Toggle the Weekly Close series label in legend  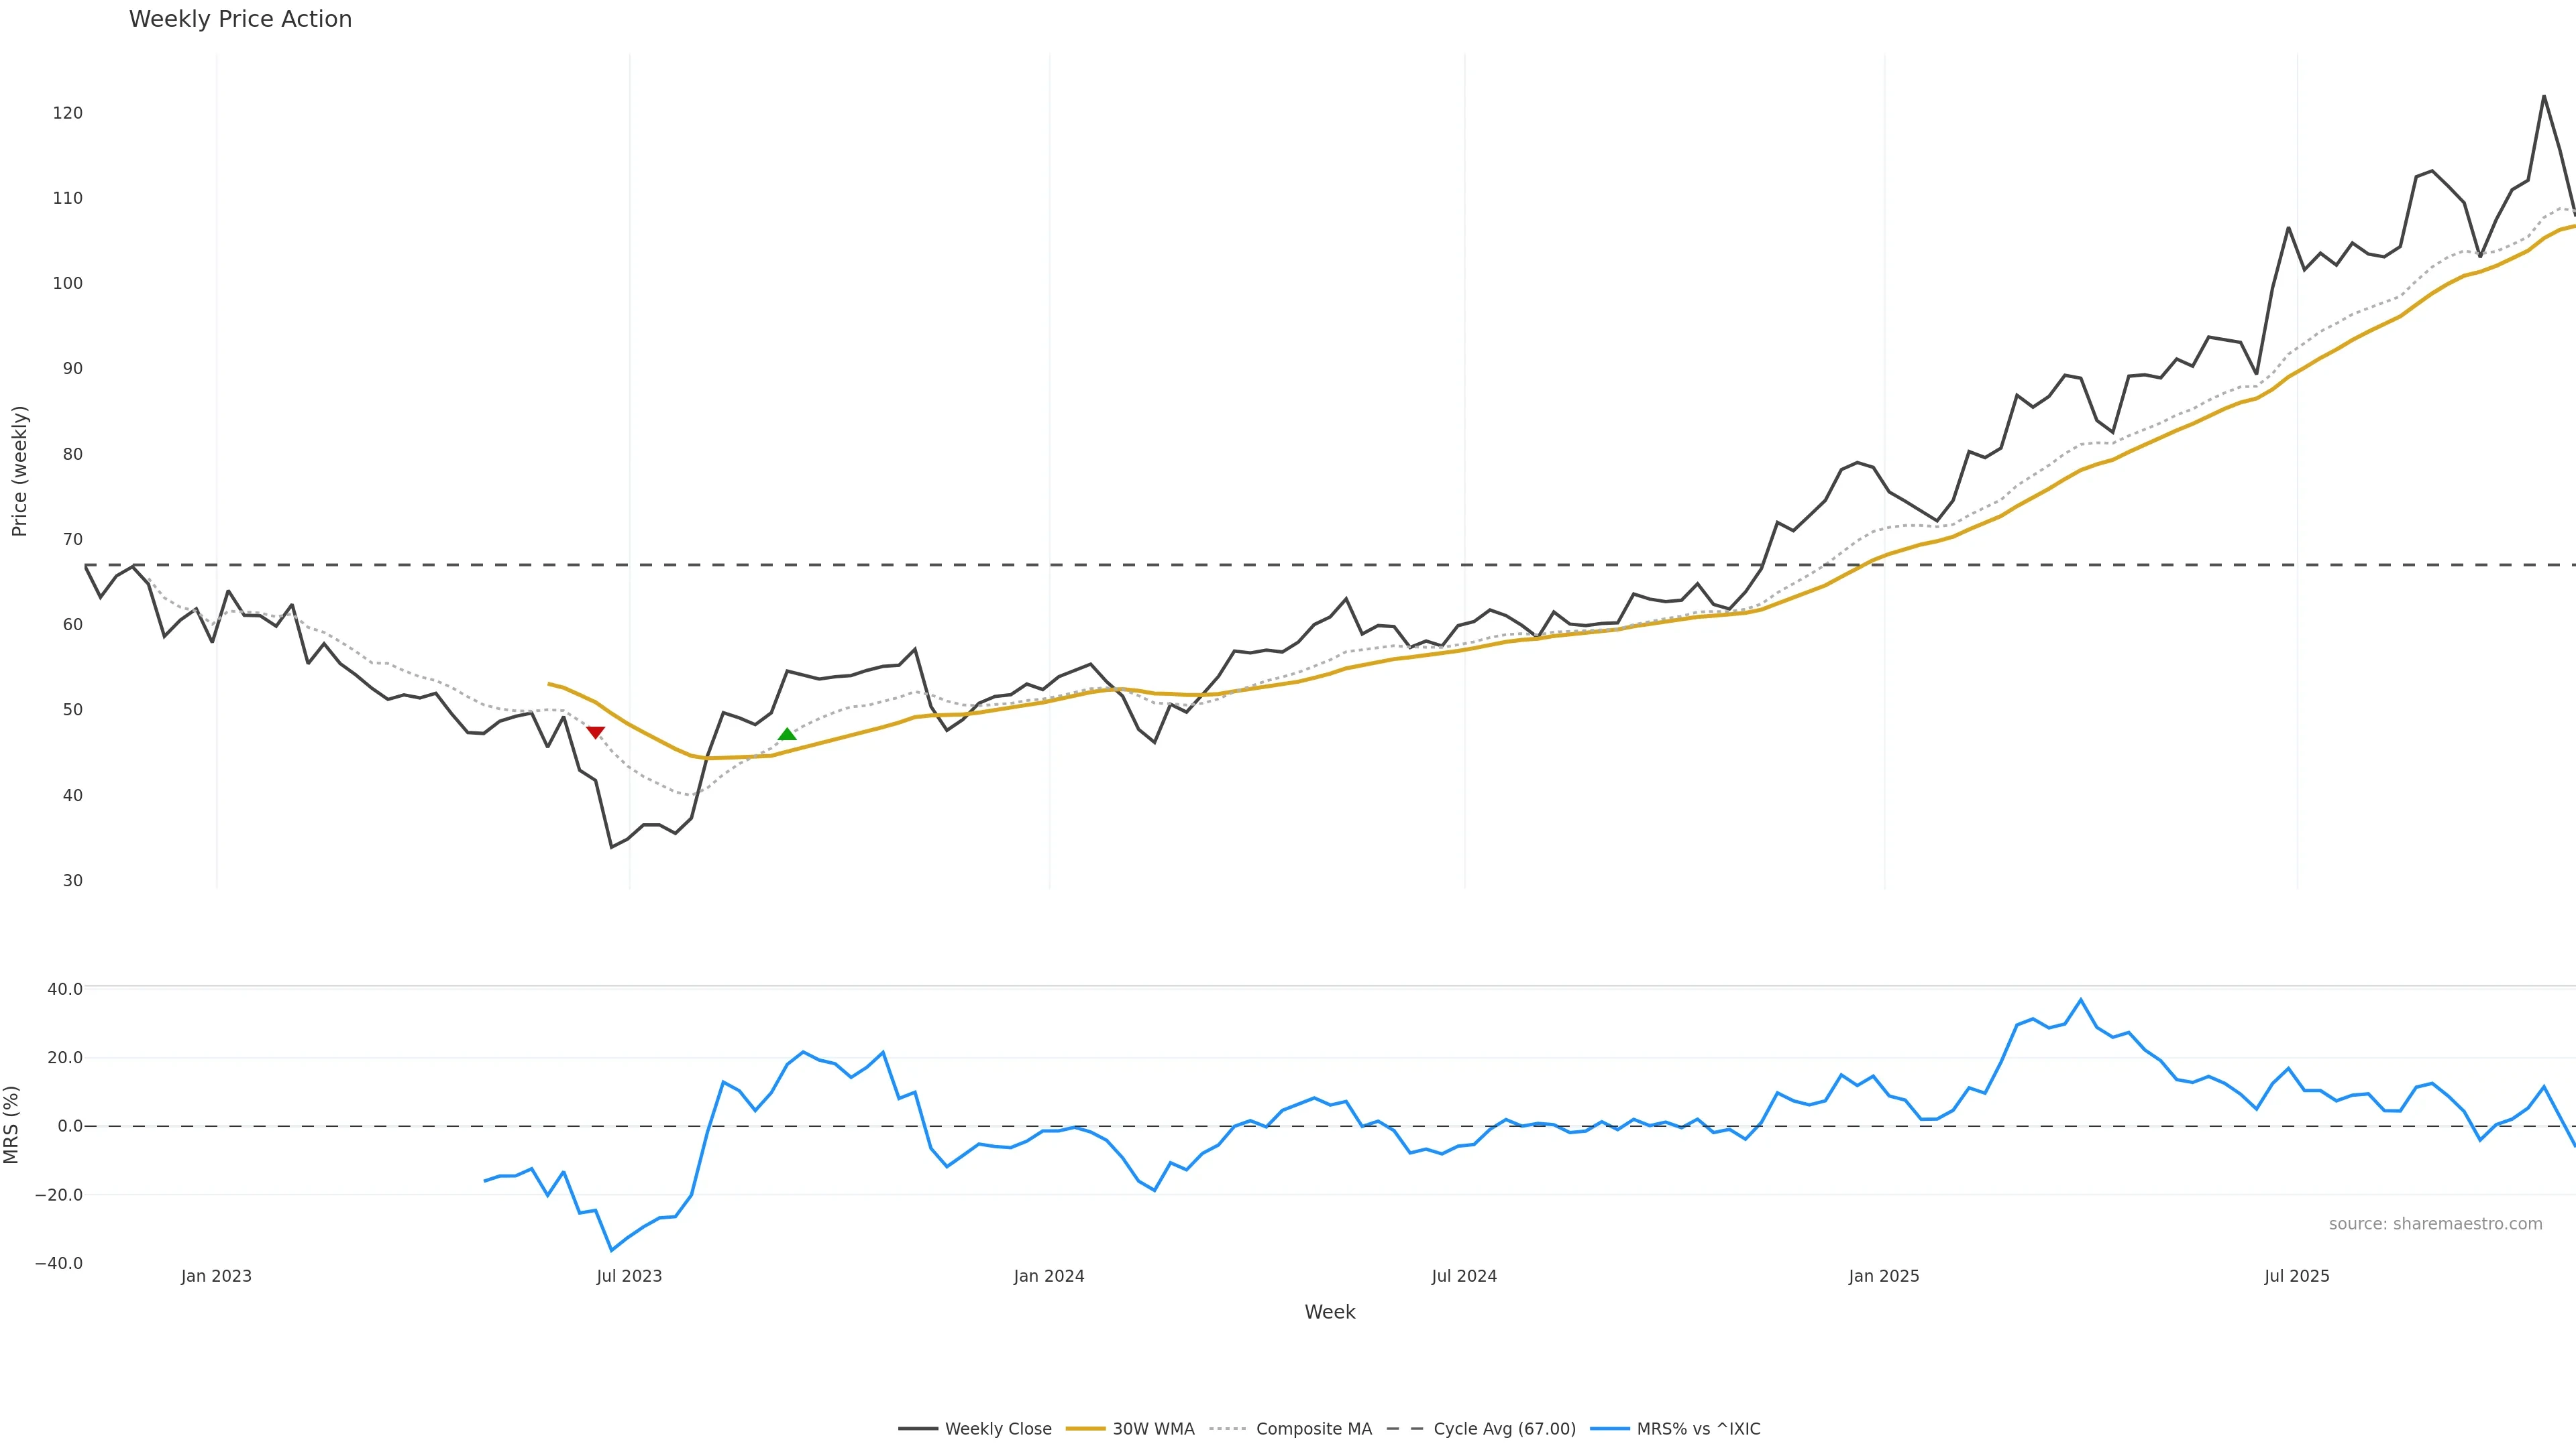click(998, 1429)
